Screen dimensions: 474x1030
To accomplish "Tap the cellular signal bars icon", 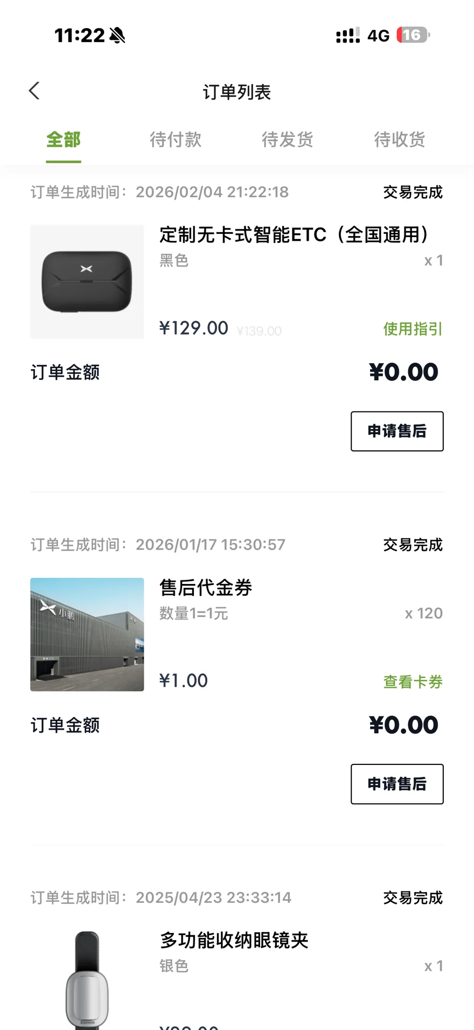I will [347, 36].
